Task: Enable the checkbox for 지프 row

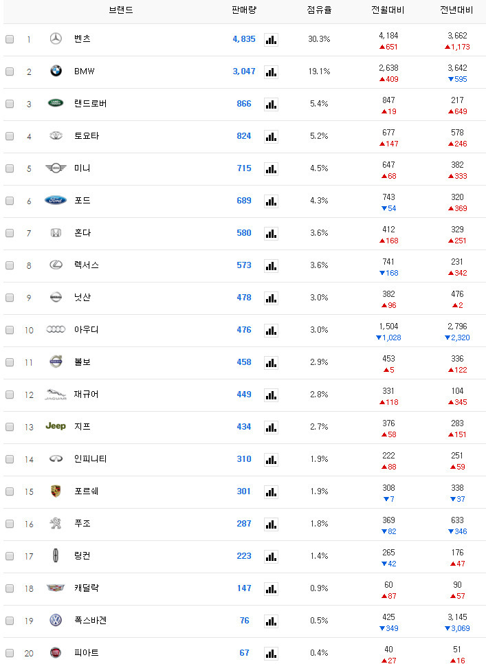Action: [x=10, y=427]
